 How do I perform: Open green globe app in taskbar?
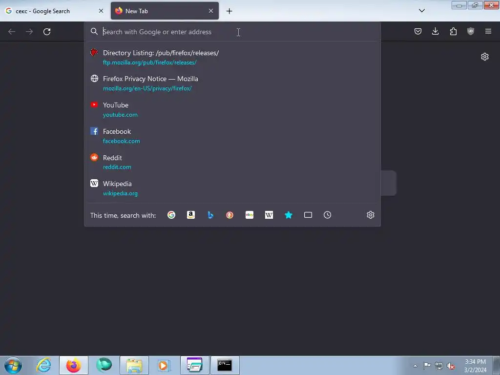tap(104, 365)
